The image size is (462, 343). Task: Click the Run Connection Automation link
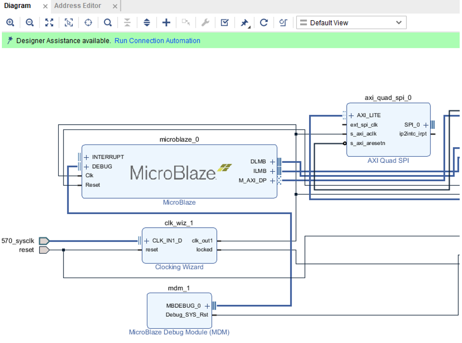click(157, 41)
